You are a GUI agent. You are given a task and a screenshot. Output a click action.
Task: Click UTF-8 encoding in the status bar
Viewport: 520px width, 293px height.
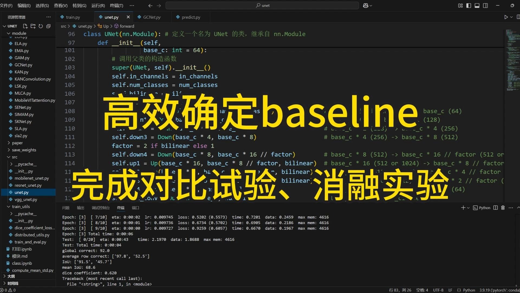click(x=438, y=290)
